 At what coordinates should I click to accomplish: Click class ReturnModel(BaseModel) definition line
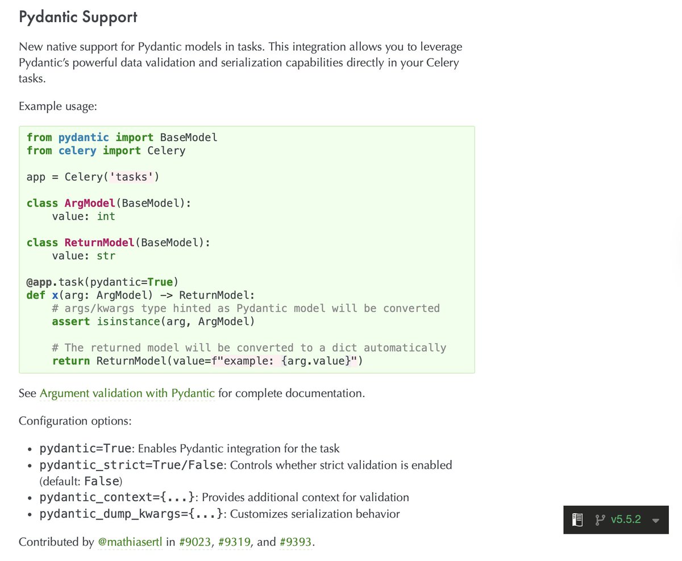119,242
